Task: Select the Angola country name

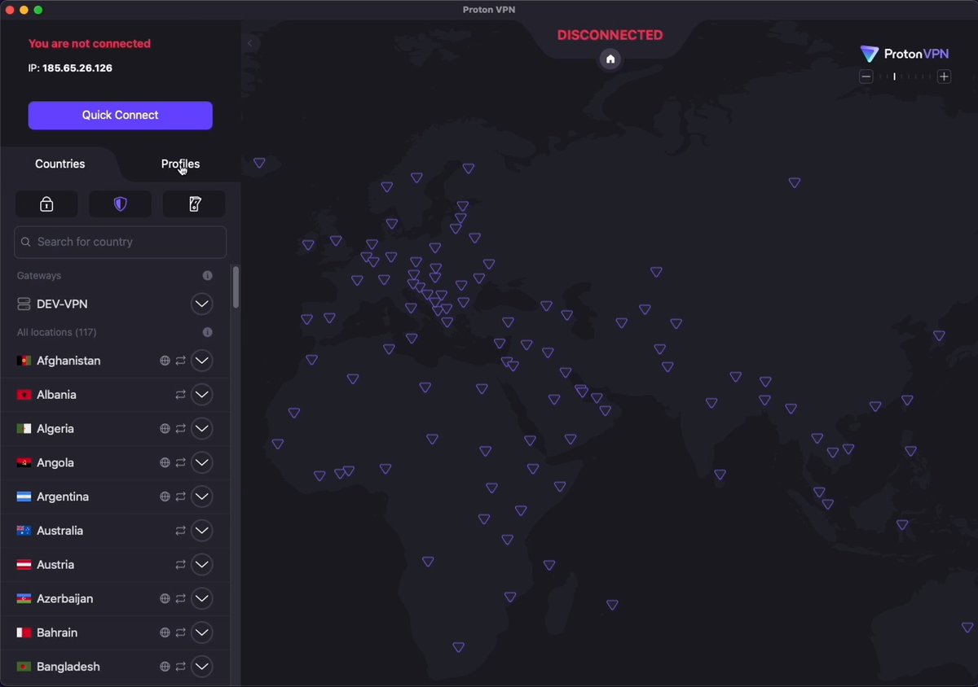Action: (55, 462)
